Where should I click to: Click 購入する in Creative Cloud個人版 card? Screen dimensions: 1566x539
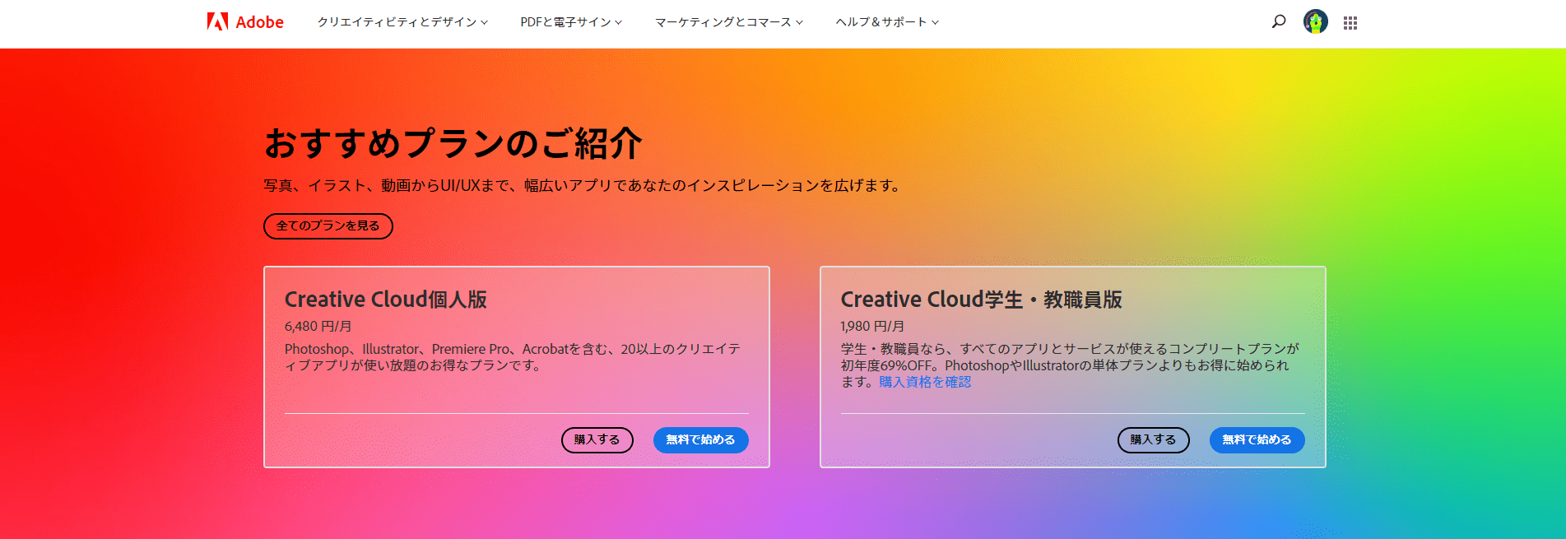(597, 440)
